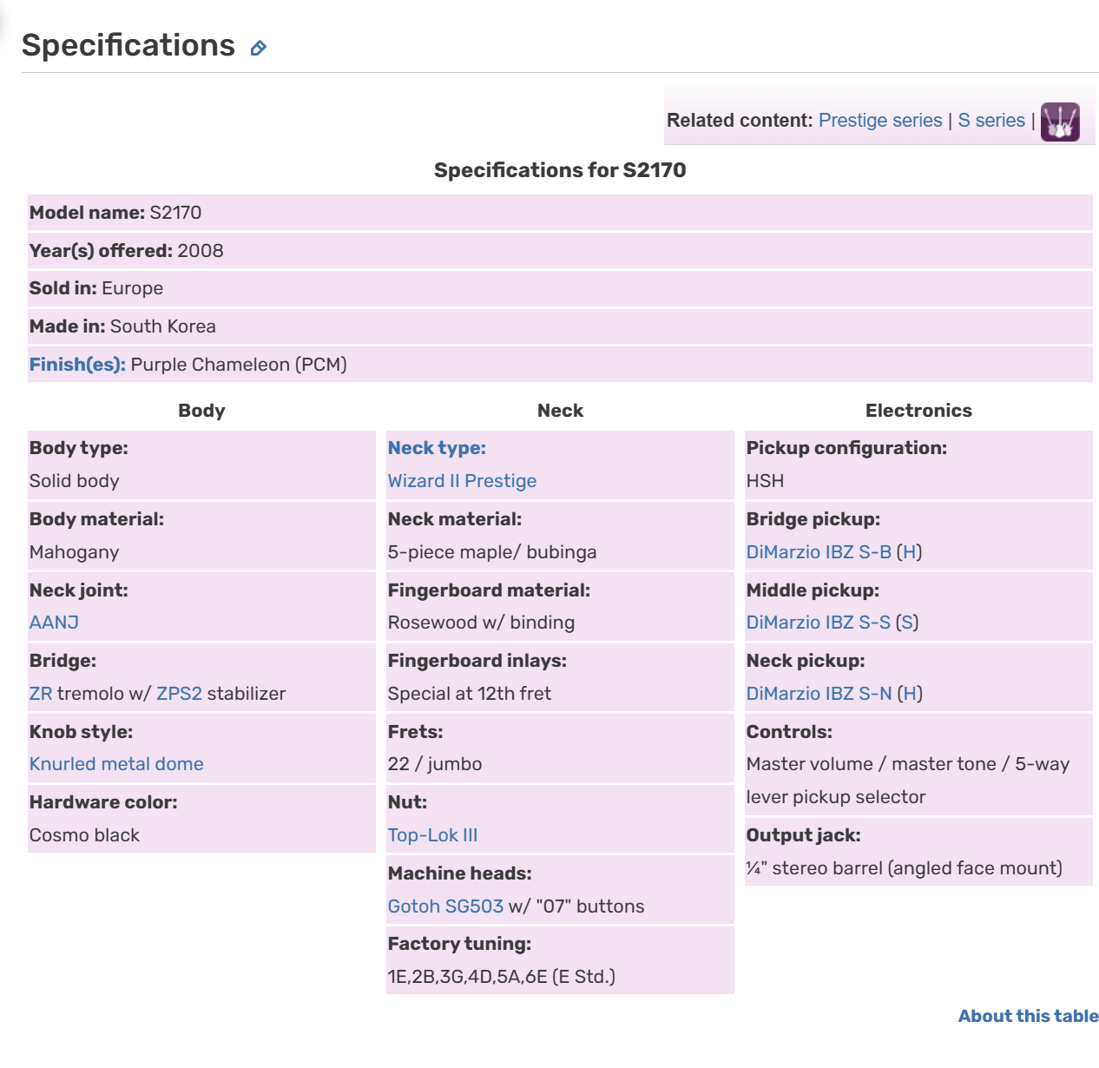
Task: Click the purple guitars thumbnail icon
Action: click(1060, 122)
